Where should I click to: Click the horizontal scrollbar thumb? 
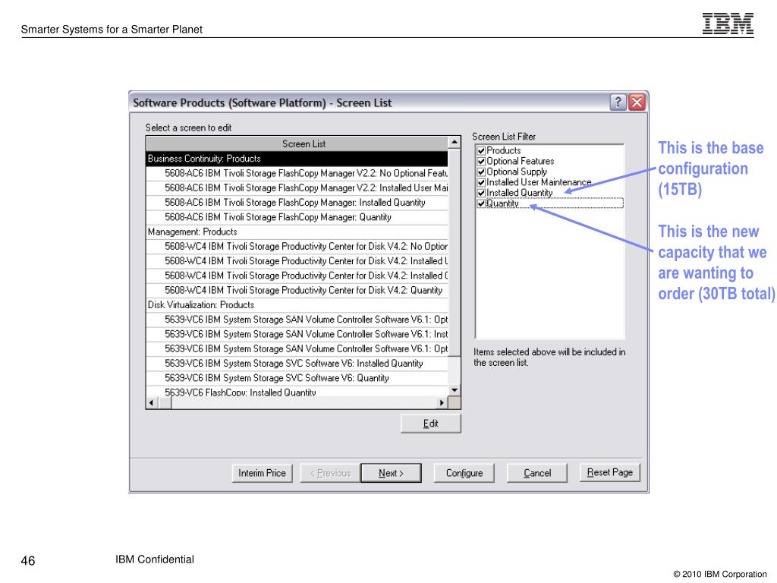(x=165, y=402)
